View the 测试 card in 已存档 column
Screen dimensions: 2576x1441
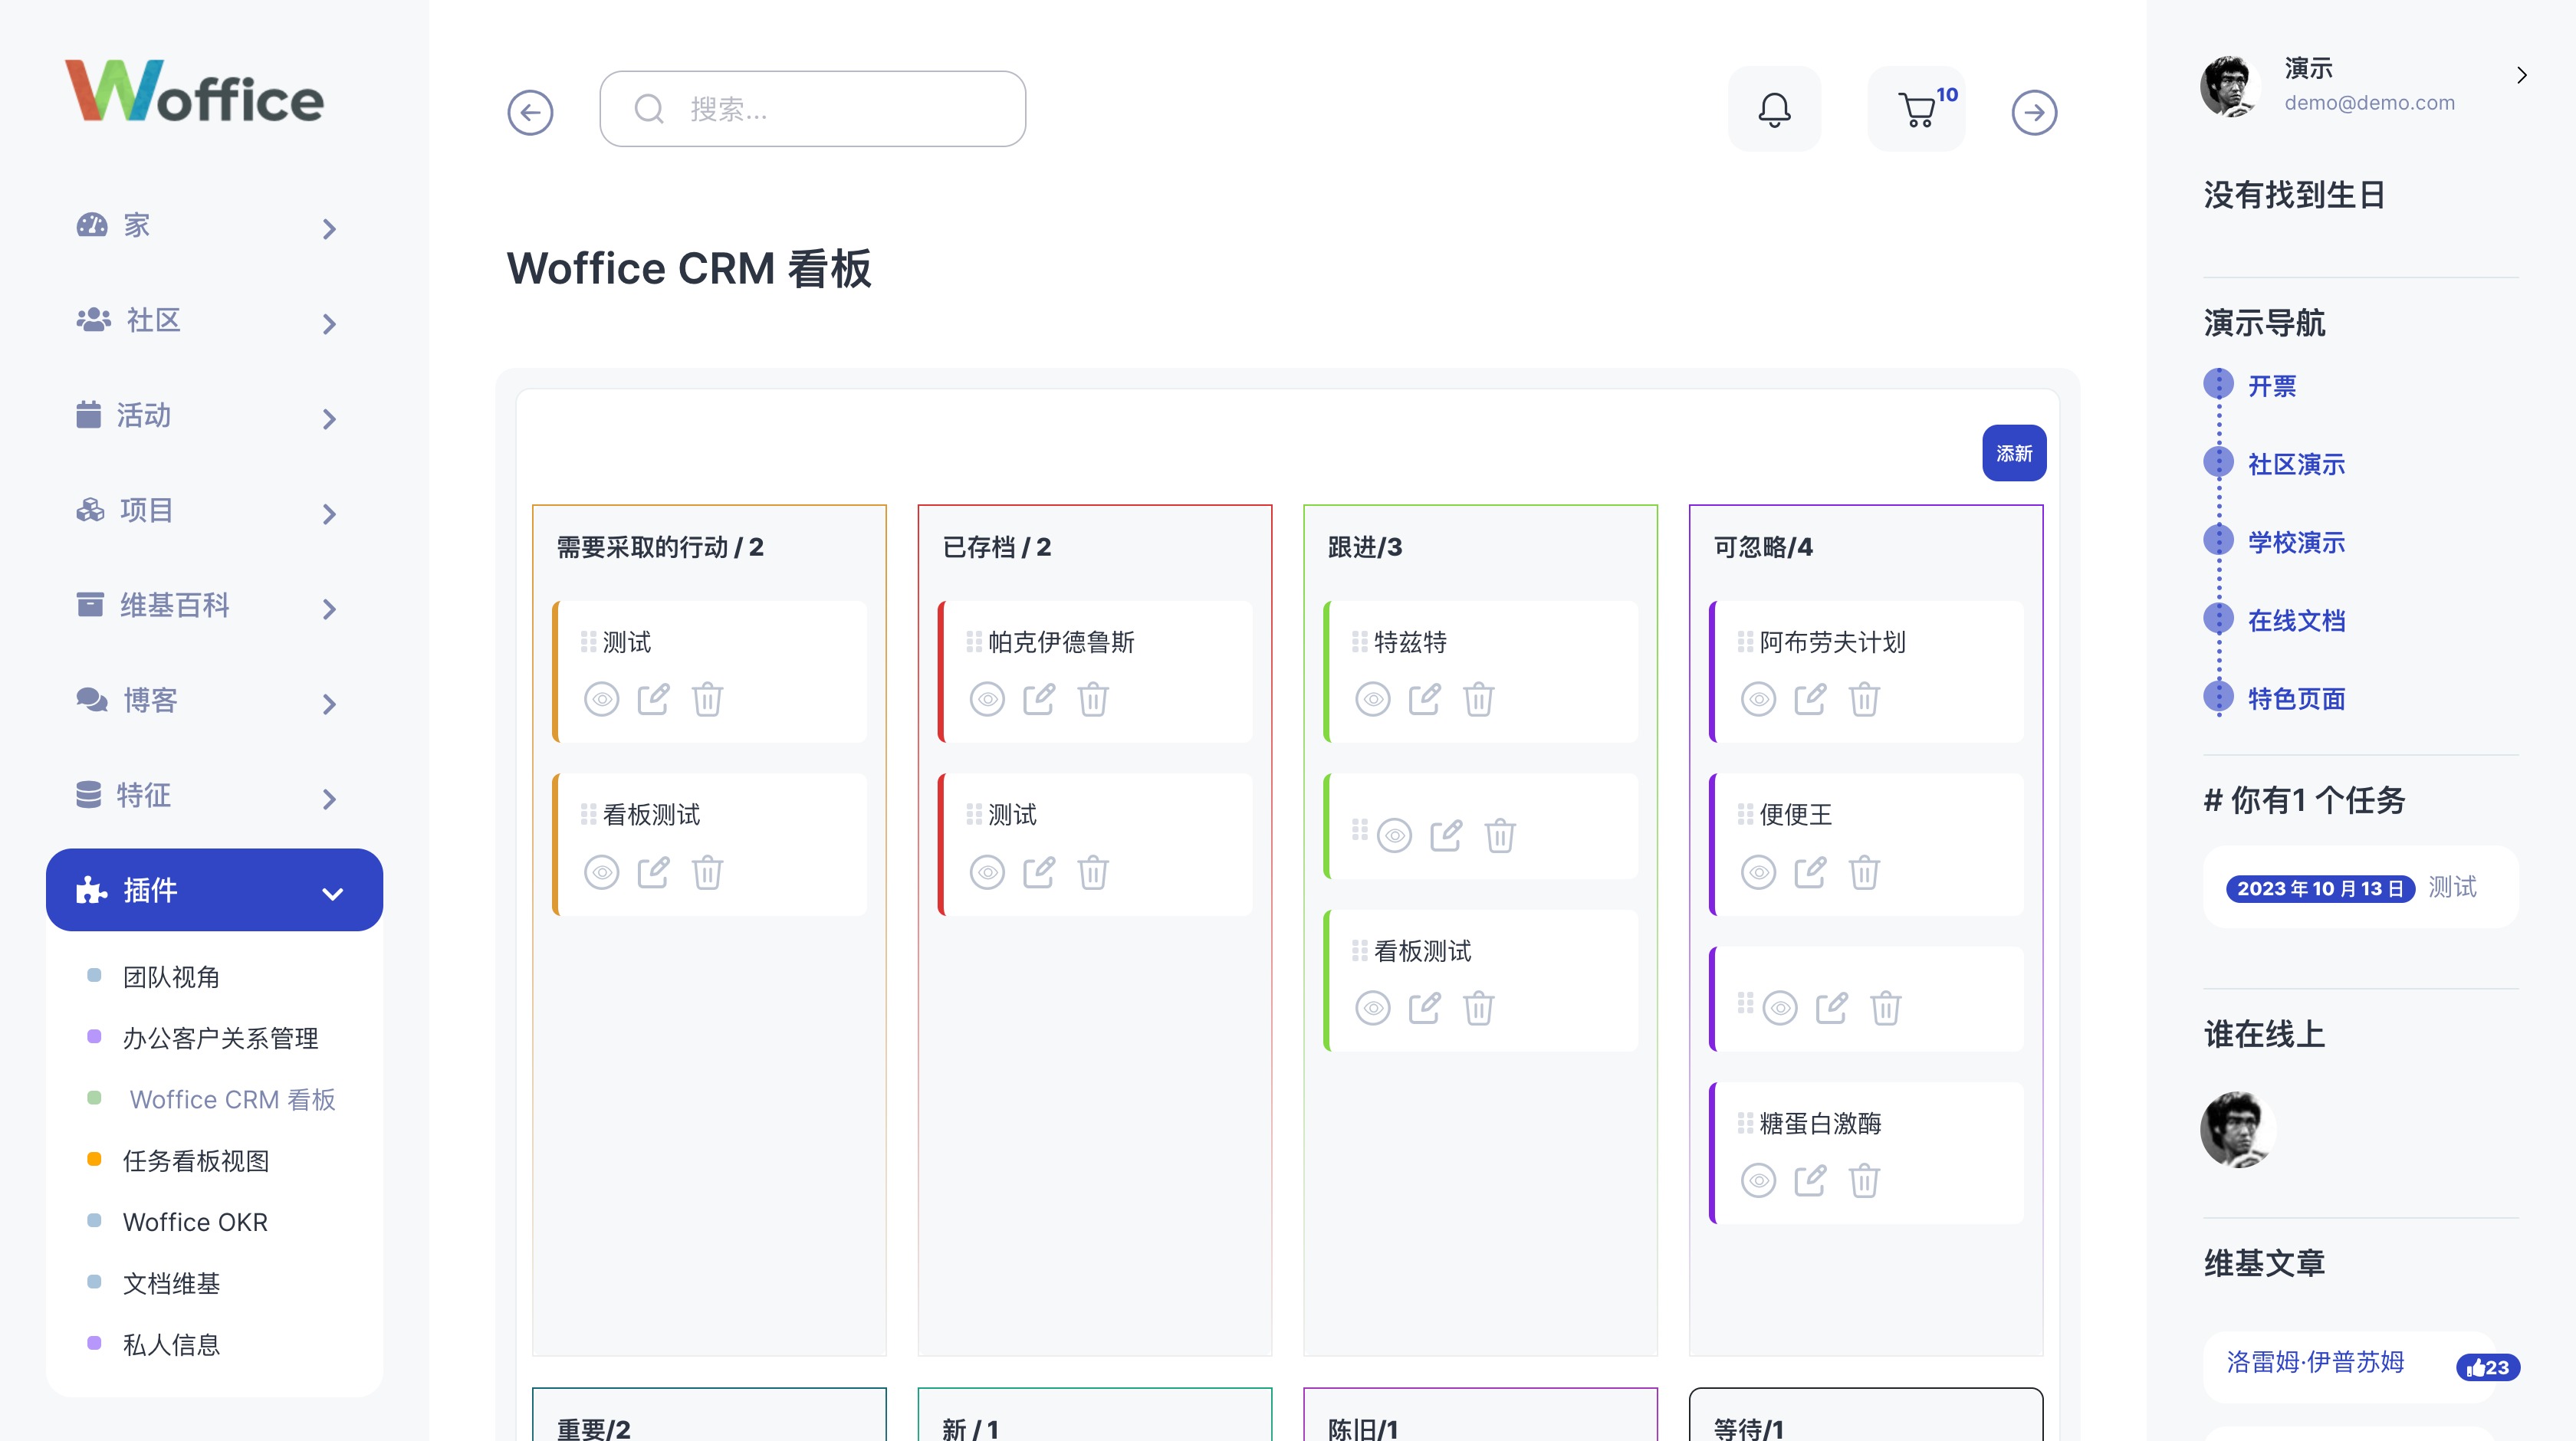(x=988, y=871)
